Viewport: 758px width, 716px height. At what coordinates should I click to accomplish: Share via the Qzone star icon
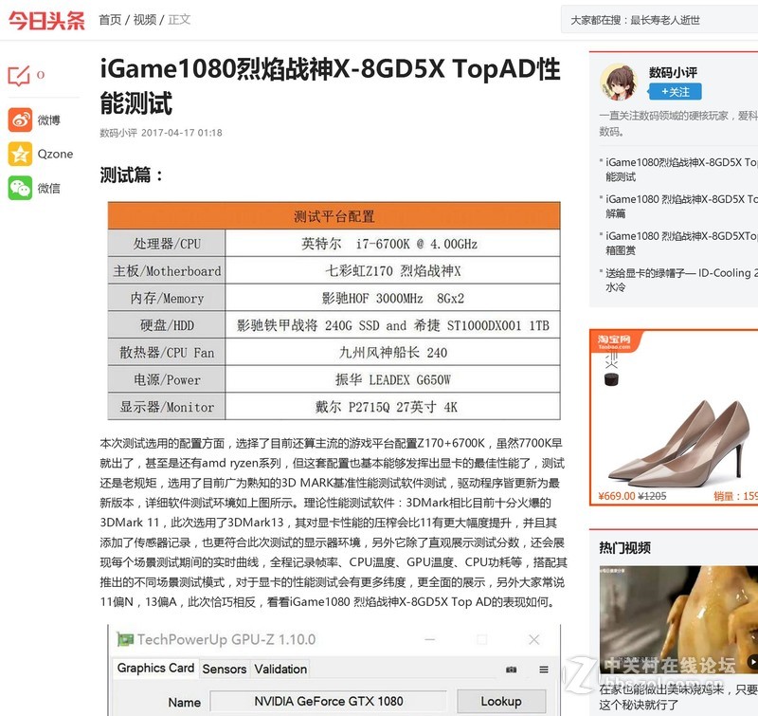coord(20,154)
